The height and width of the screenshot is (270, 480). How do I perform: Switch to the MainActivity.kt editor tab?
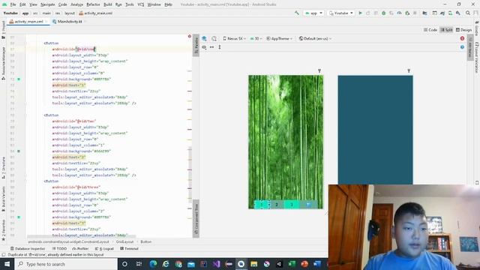(69, 22)
